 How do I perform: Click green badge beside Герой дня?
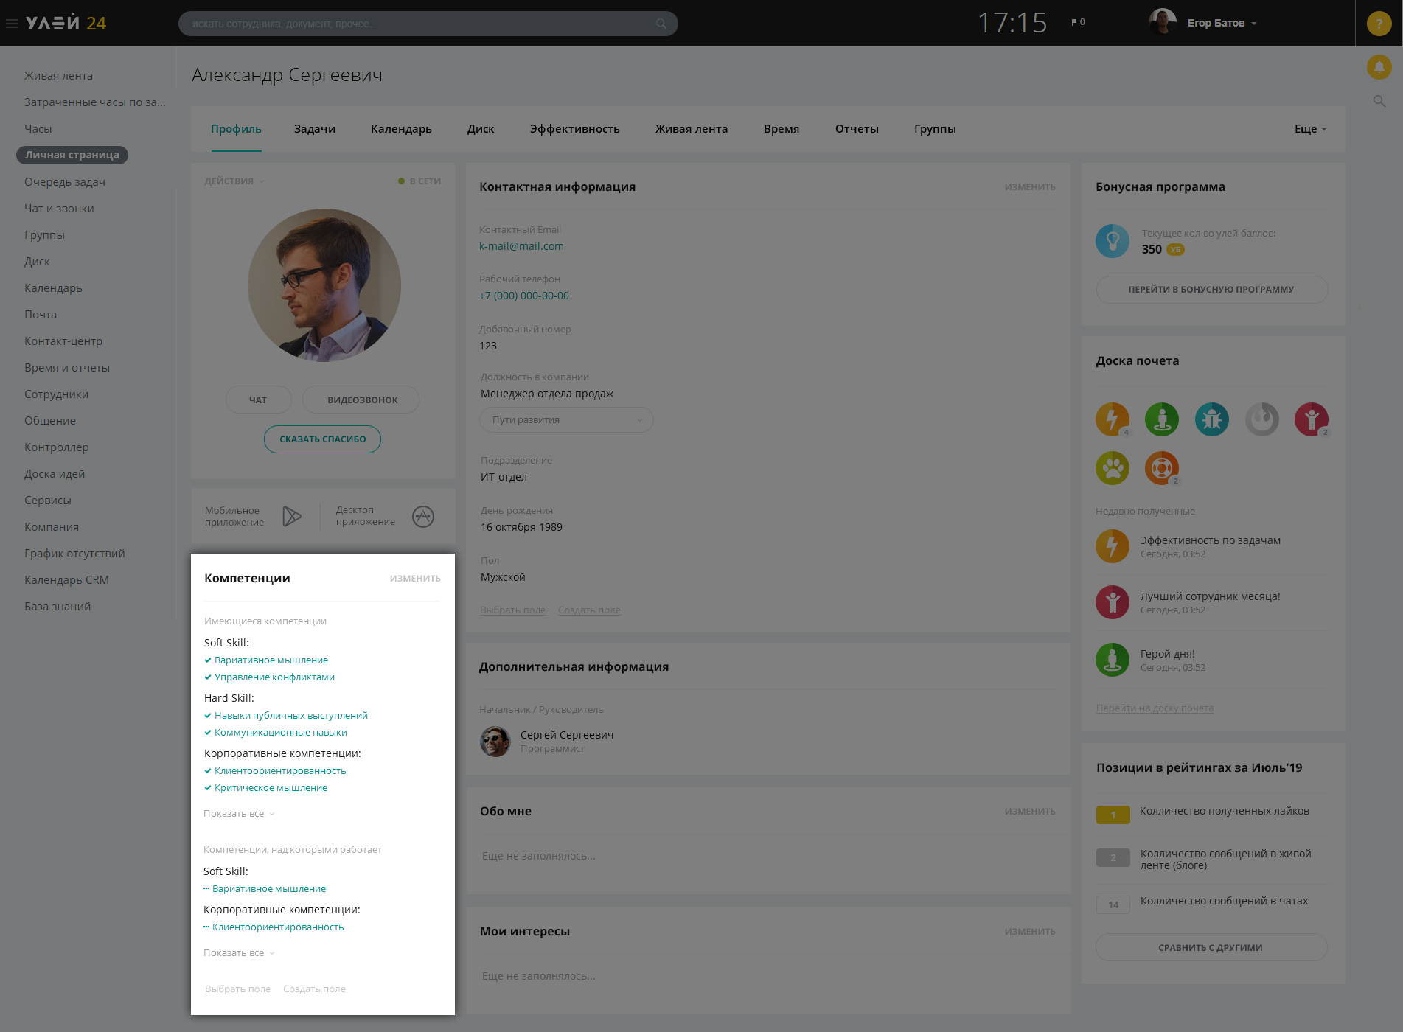(x=1113, y=660)
